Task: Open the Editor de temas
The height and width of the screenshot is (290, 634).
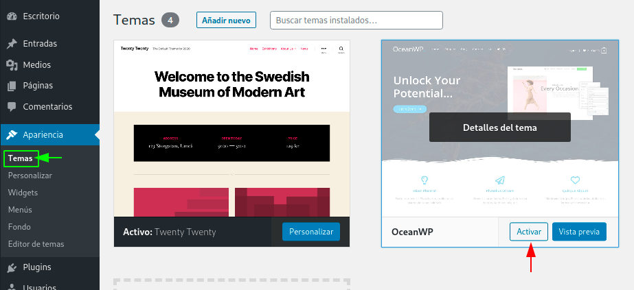Action: point(36,244)
